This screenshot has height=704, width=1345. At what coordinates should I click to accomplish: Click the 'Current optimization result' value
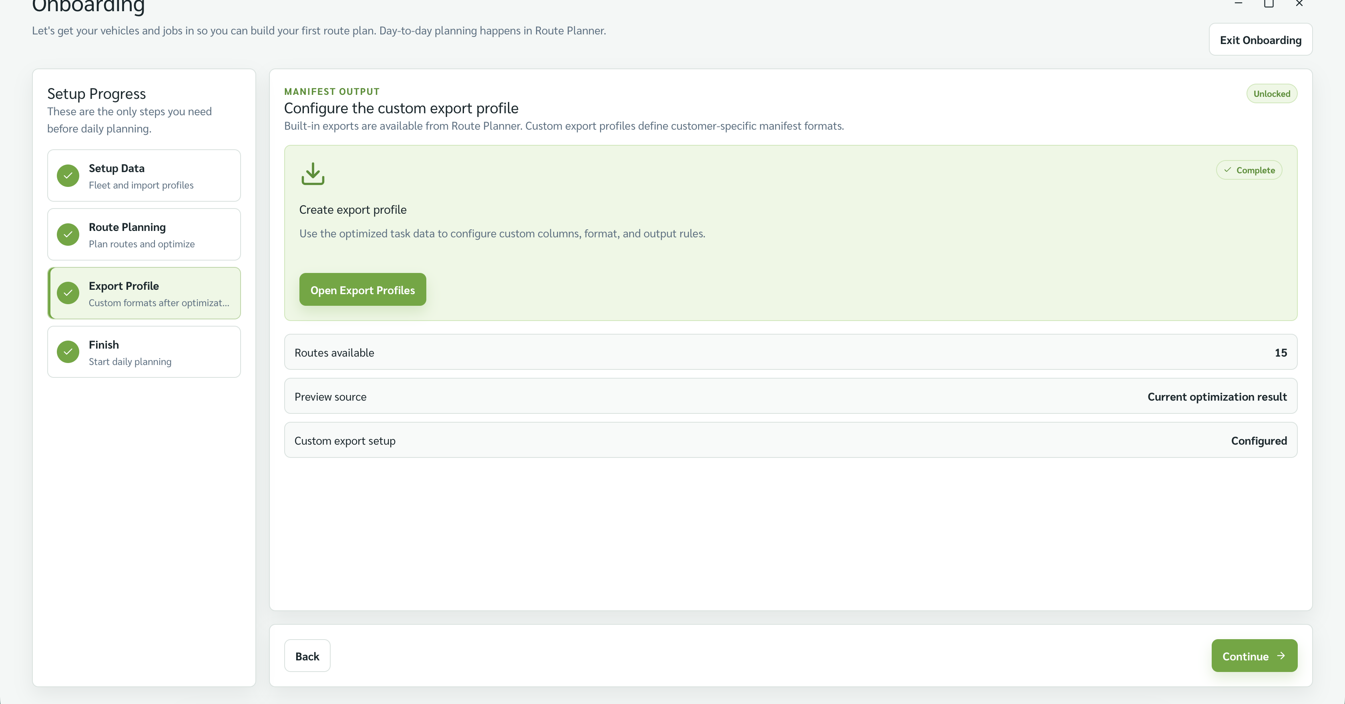(1217, 397)
